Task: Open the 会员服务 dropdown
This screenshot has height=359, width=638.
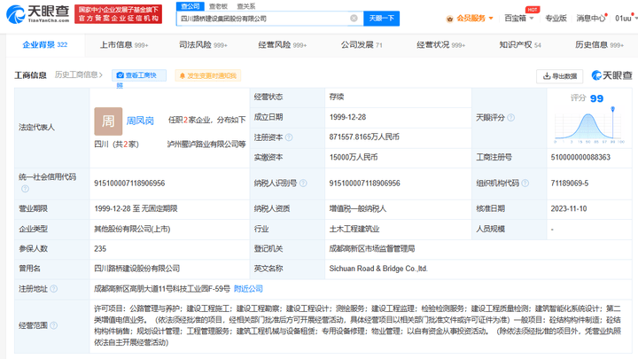Action: point(475,19)
